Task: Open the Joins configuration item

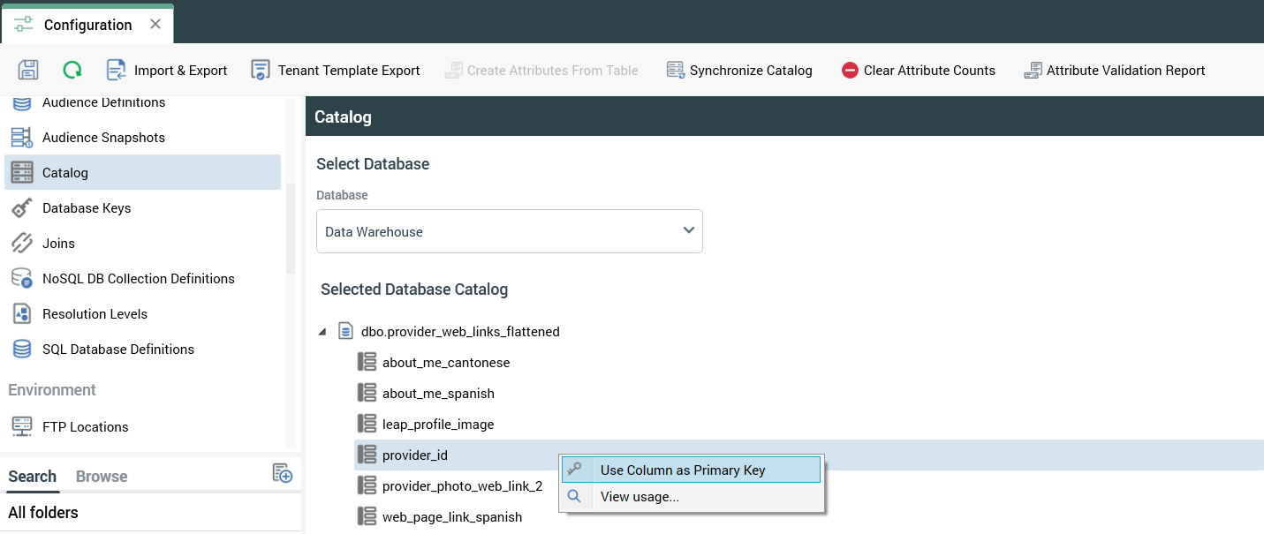Action: point(58,244)
